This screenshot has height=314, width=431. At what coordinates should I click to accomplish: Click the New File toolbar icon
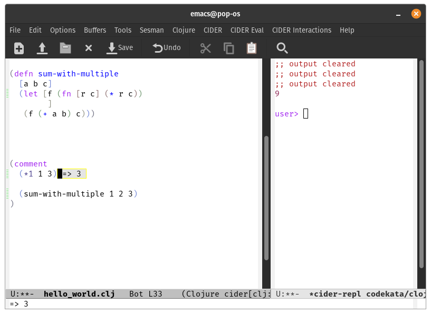click(19, 48)
